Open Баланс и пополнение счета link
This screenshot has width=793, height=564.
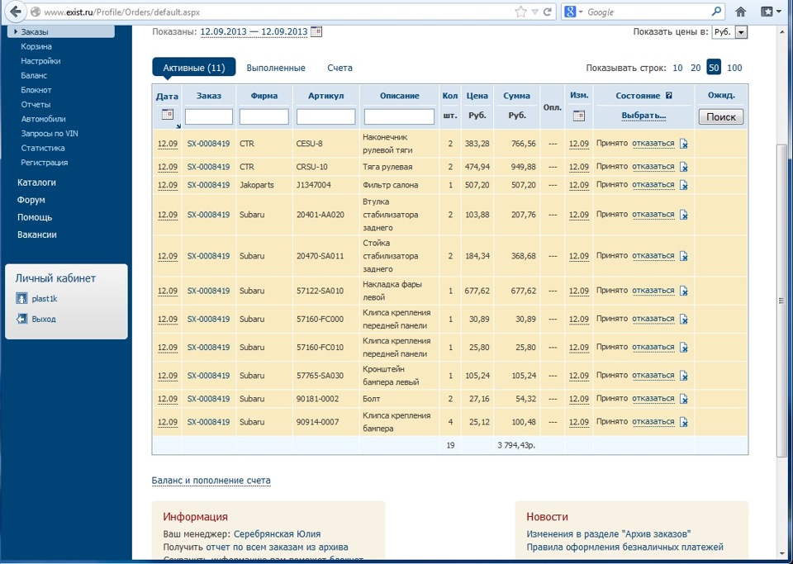(x=211, y=481)
